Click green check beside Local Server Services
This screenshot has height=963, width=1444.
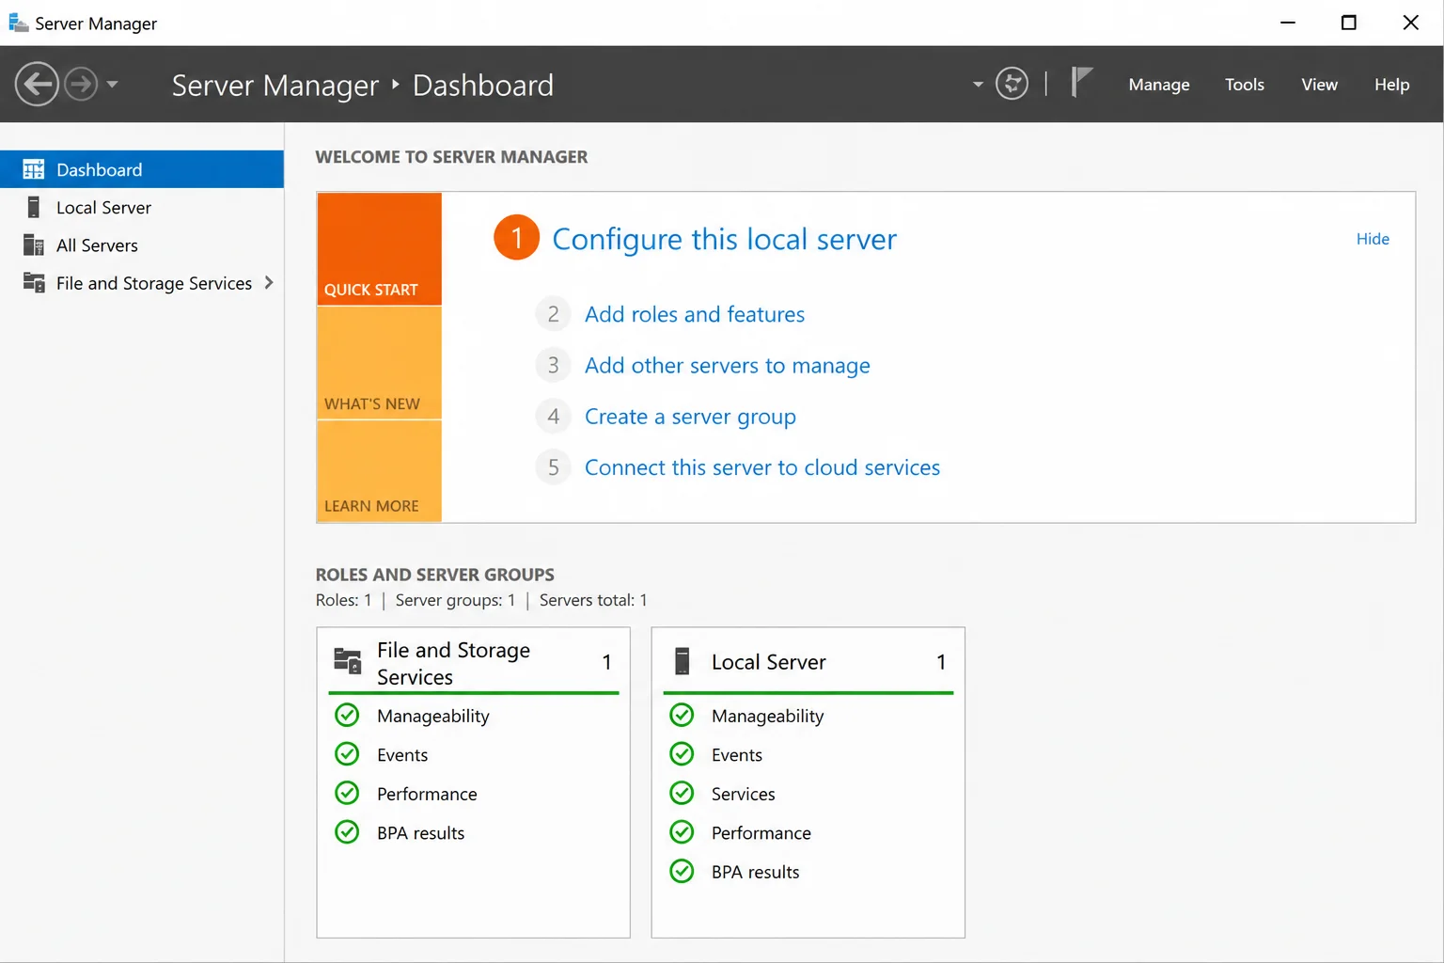tap(682, 793)
